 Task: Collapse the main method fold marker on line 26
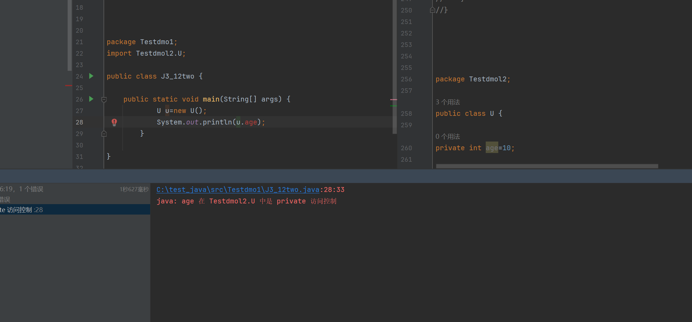(104, 100)
